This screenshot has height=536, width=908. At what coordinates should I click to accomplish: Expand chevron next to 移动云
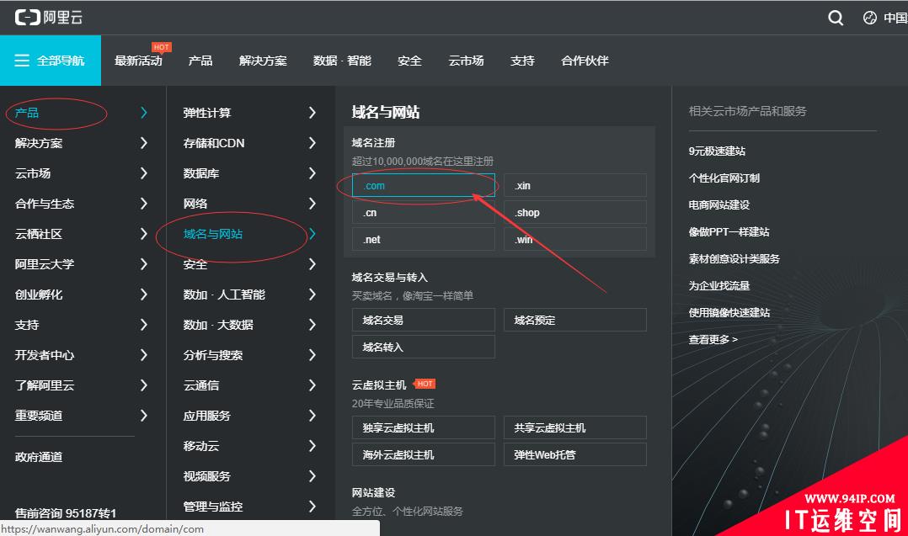312,446
